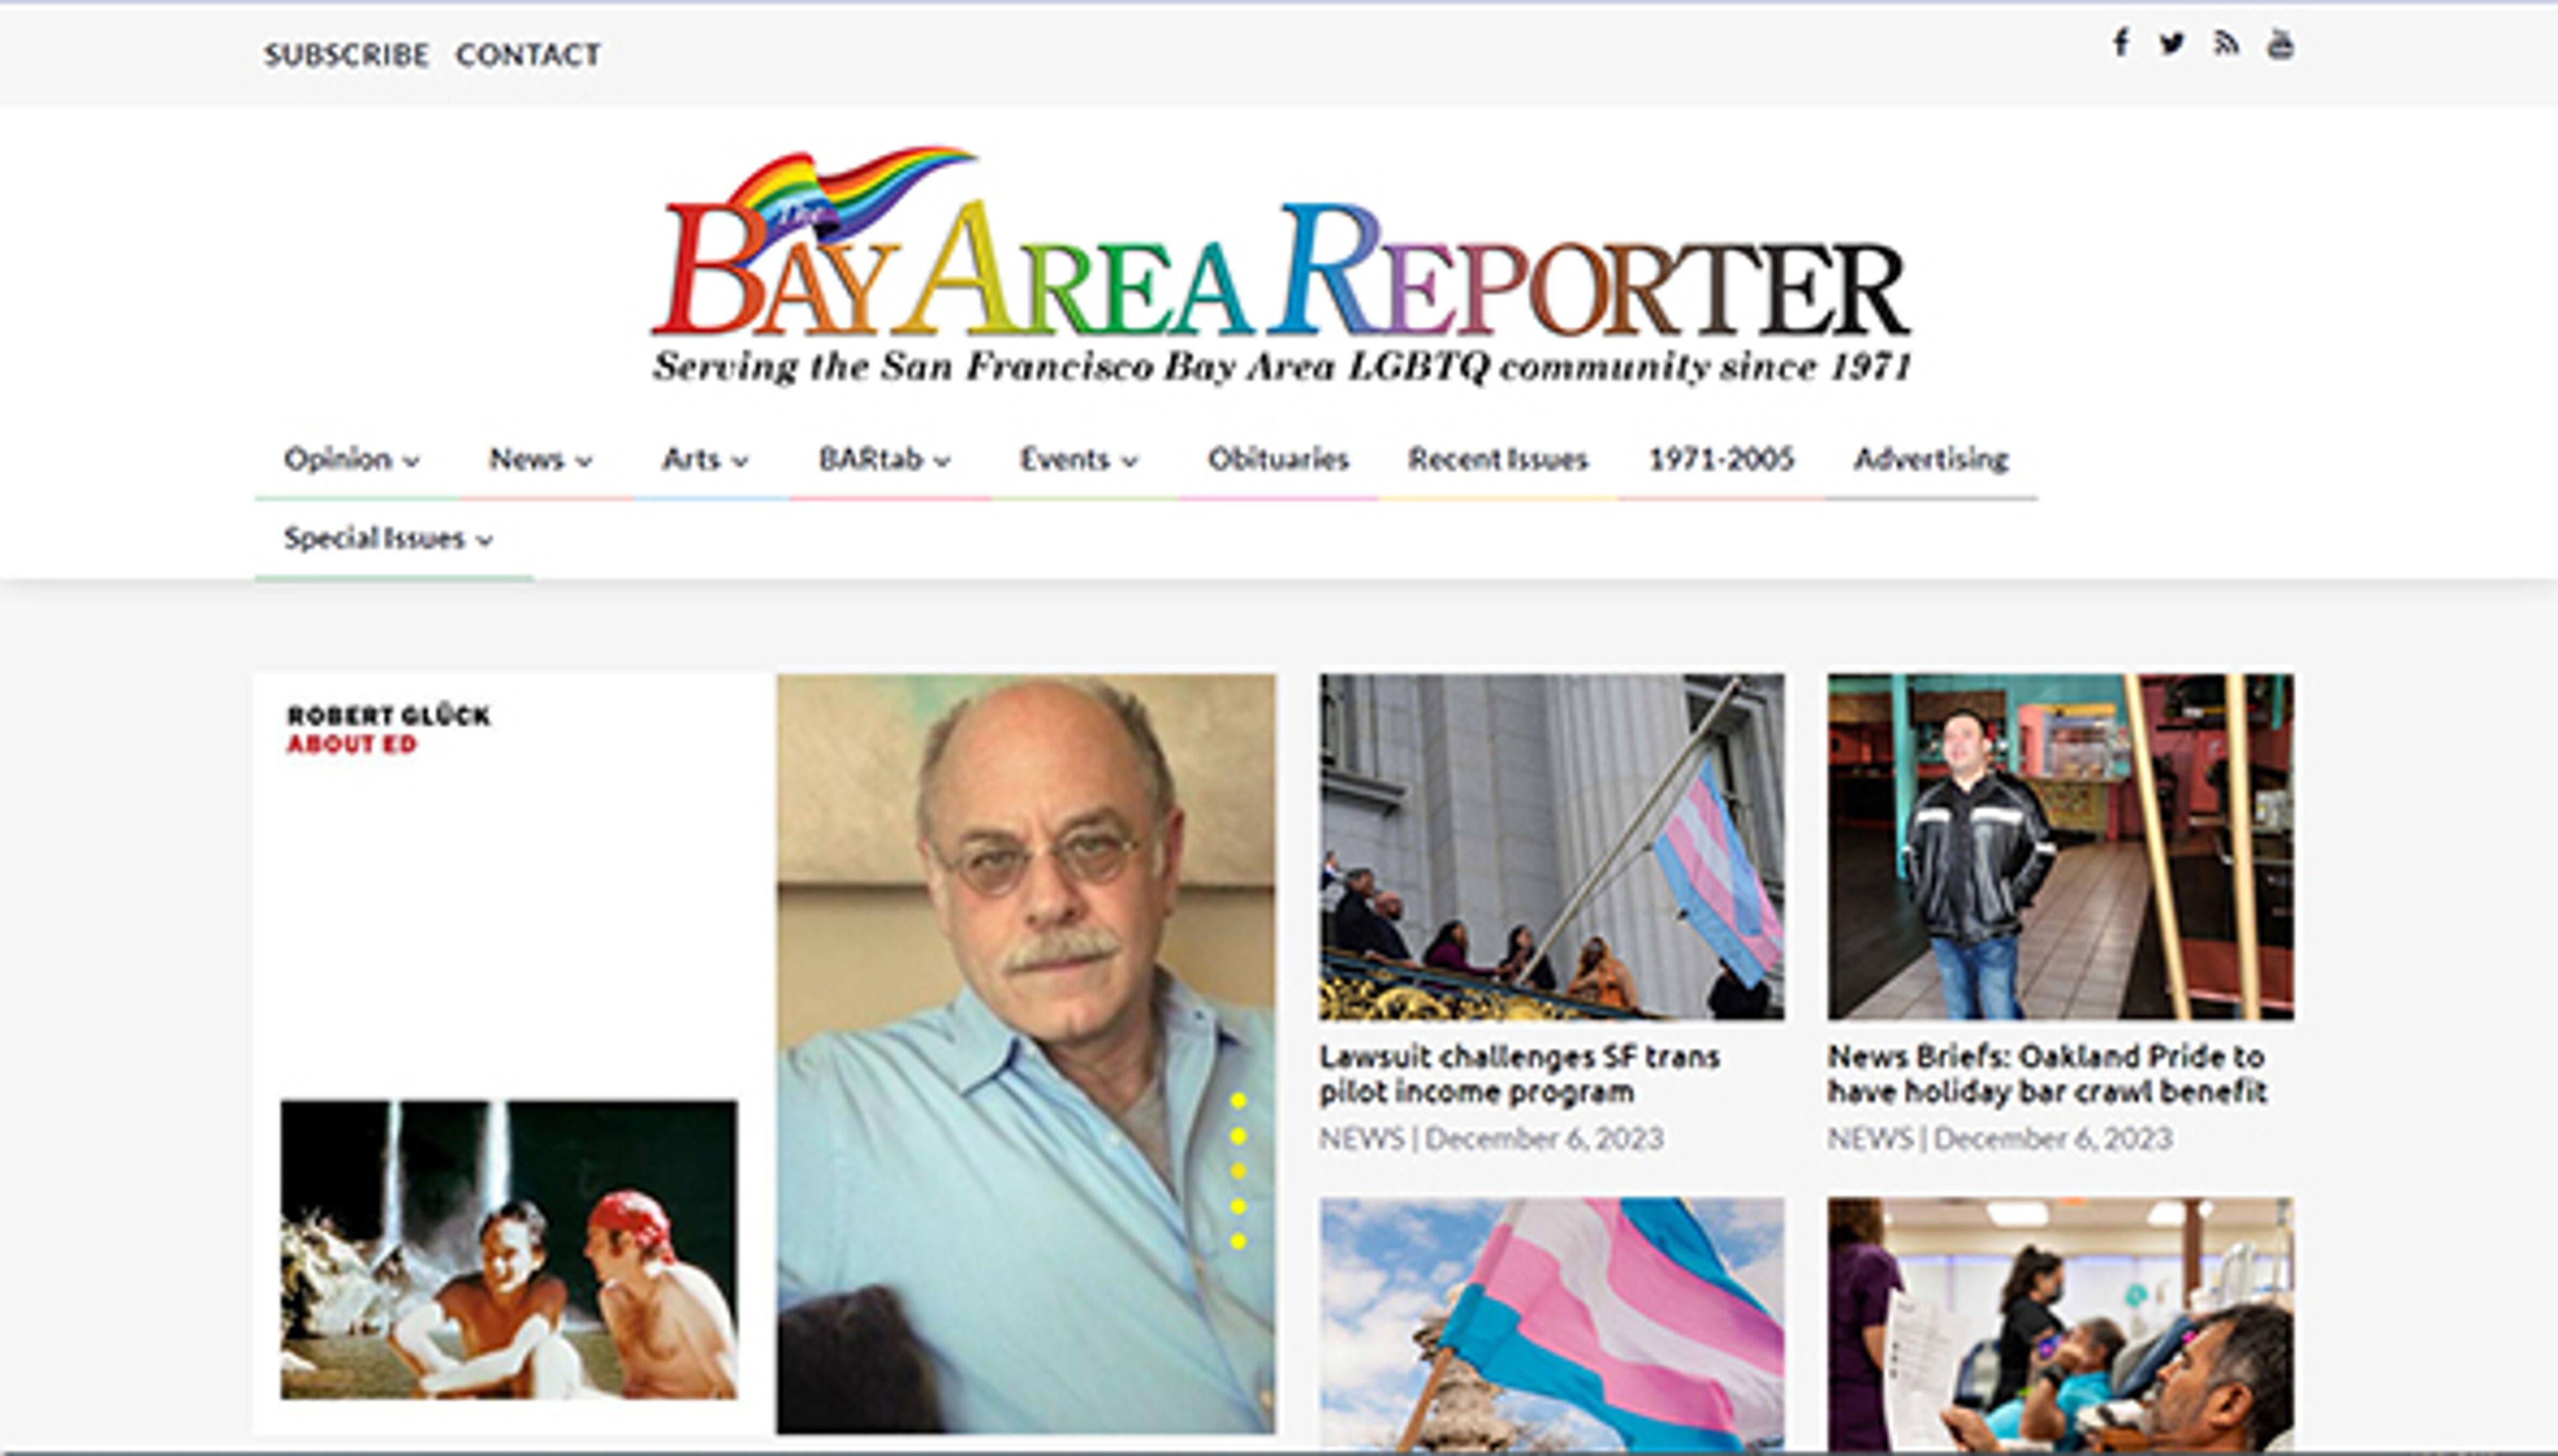Select the last yellow slider dot
This screenshot has width=2558, height=1456.
point(1238,1241)
